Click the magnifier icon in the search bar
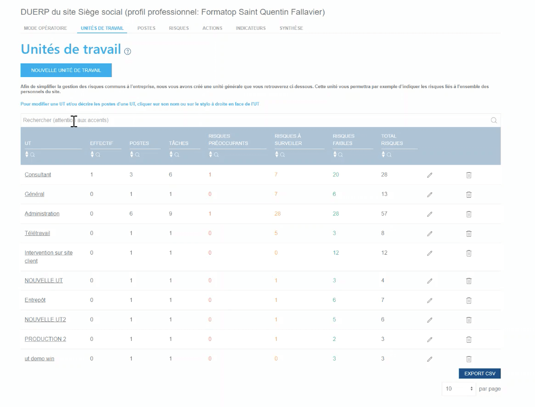 pyautogui.click(x=494, y=120)
